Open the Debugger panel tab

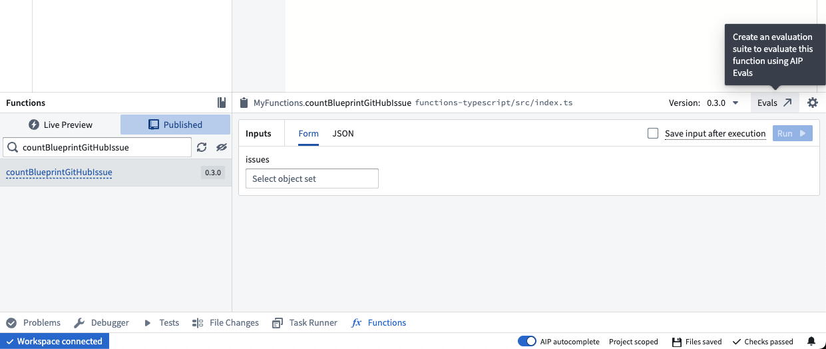pos(101,322)
